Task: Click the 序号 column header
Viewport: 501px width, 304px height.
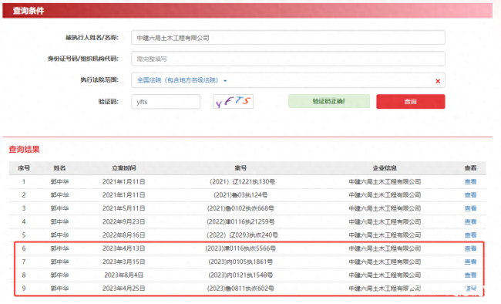Action: pos(24,168)
